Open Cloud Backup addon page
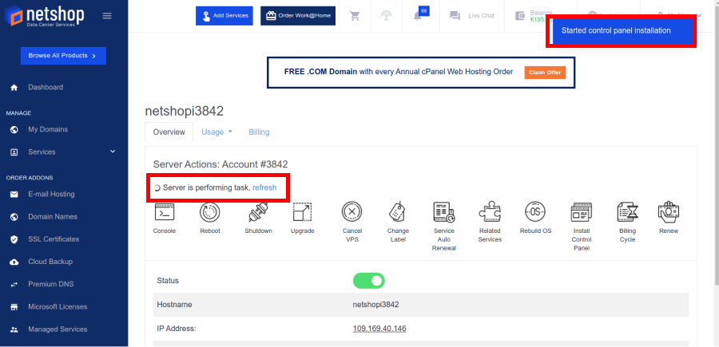Screen dimensions: 719x347 pyautogui.click(x=50, y=262)
